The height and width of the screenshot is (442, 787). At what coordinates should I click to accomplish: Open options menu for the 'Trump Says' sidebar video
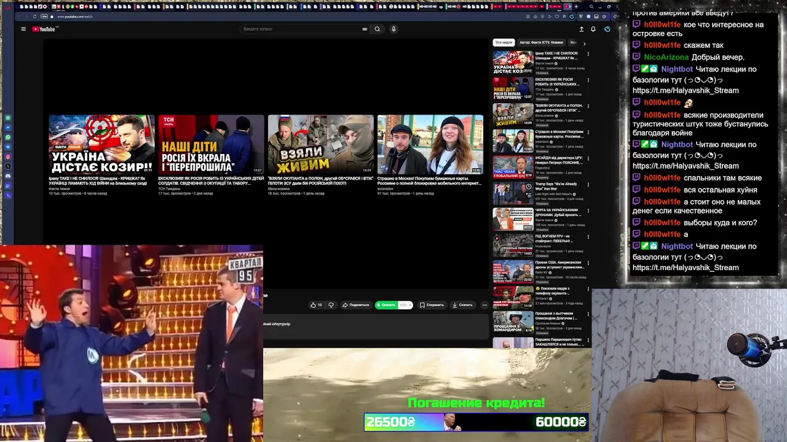(x=588, y=185)
